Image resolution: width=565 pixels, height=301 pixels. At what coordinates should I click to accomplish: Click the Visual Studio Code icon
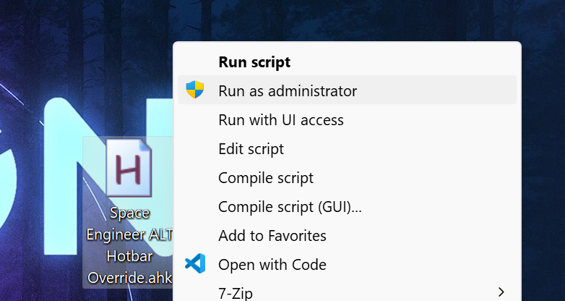(195, 264)
